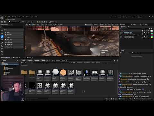Click the magenta level color swatch
Screen dimensions: 154x116
click(x=152, y=35)
